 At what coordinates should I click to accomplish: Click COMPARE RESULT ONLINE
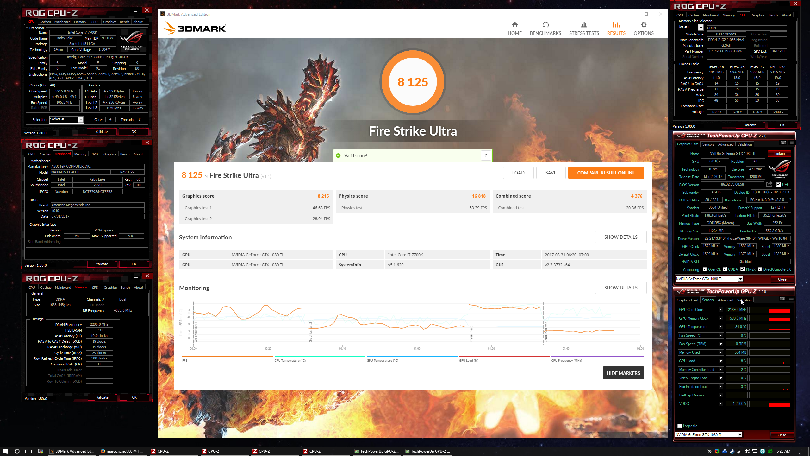606,173
